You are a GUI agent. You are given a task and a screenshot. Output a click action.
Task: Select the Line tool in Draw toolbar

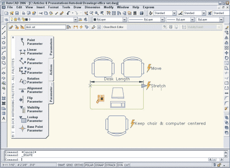pos(4,28)
